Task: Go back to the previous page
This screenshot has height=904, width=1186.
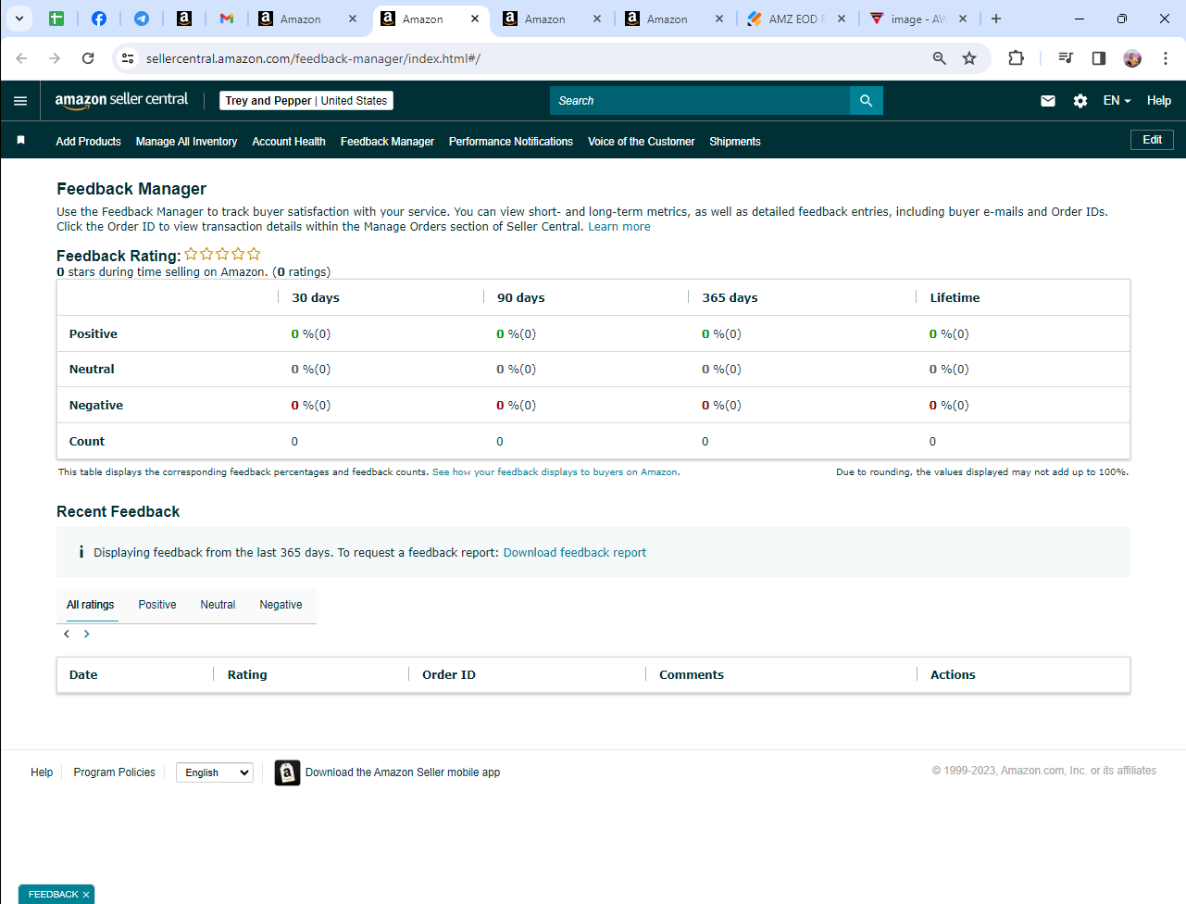Action: pyautogui.click(x=21, y=58)
